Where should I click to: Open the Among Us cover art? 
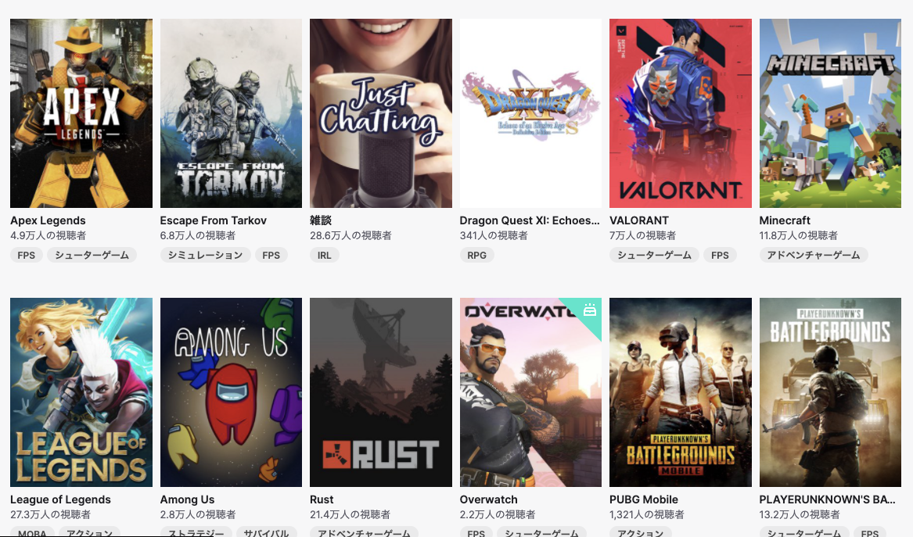click(231, 392)
